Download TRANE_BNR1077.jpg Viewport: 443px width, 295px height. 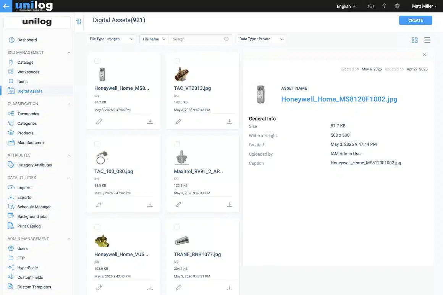click(230, 288)
